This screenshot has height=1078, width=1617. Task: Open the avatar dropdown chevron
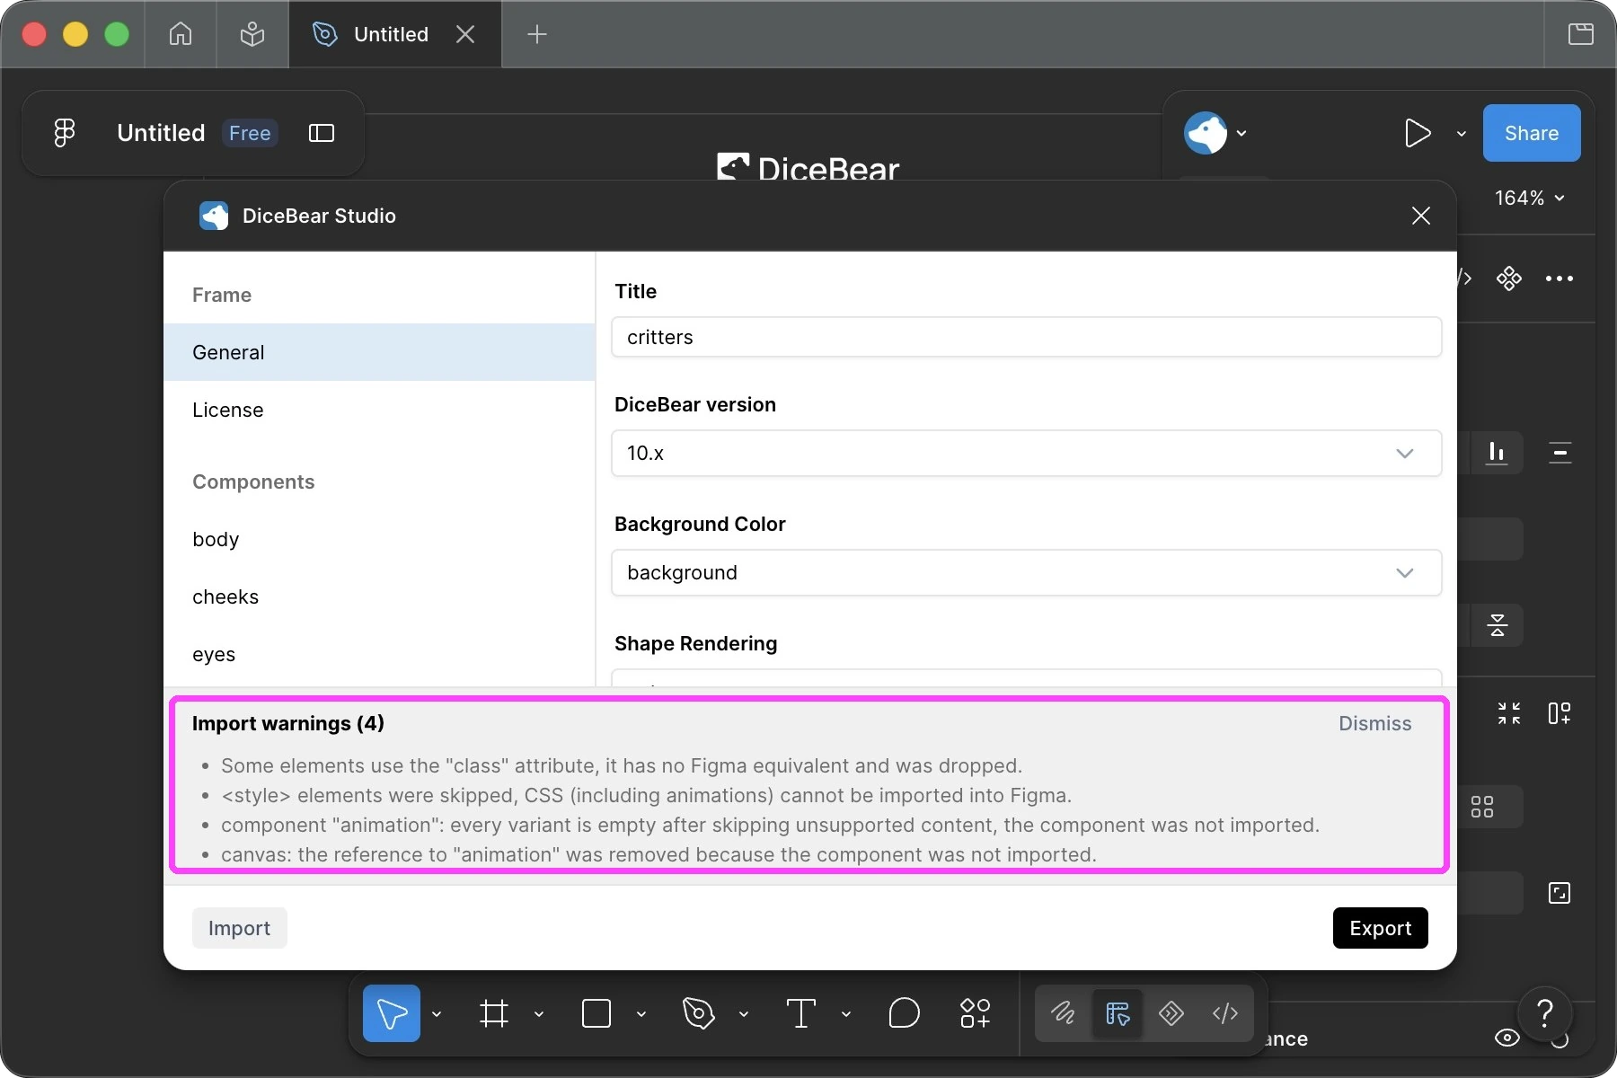(x=1241, y=134)
